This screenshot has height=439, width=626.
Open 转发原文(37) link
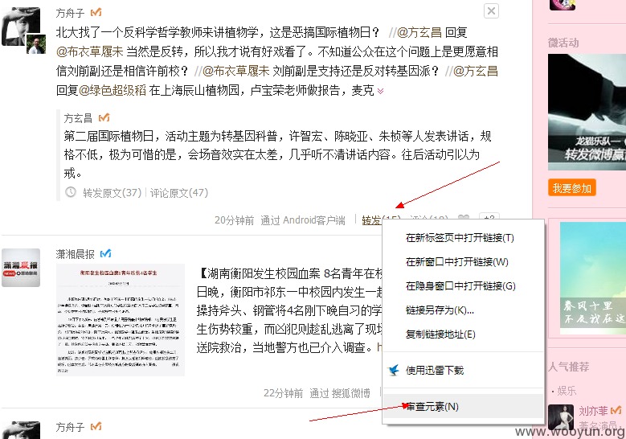pyautogui.click(x=113, y=193)
